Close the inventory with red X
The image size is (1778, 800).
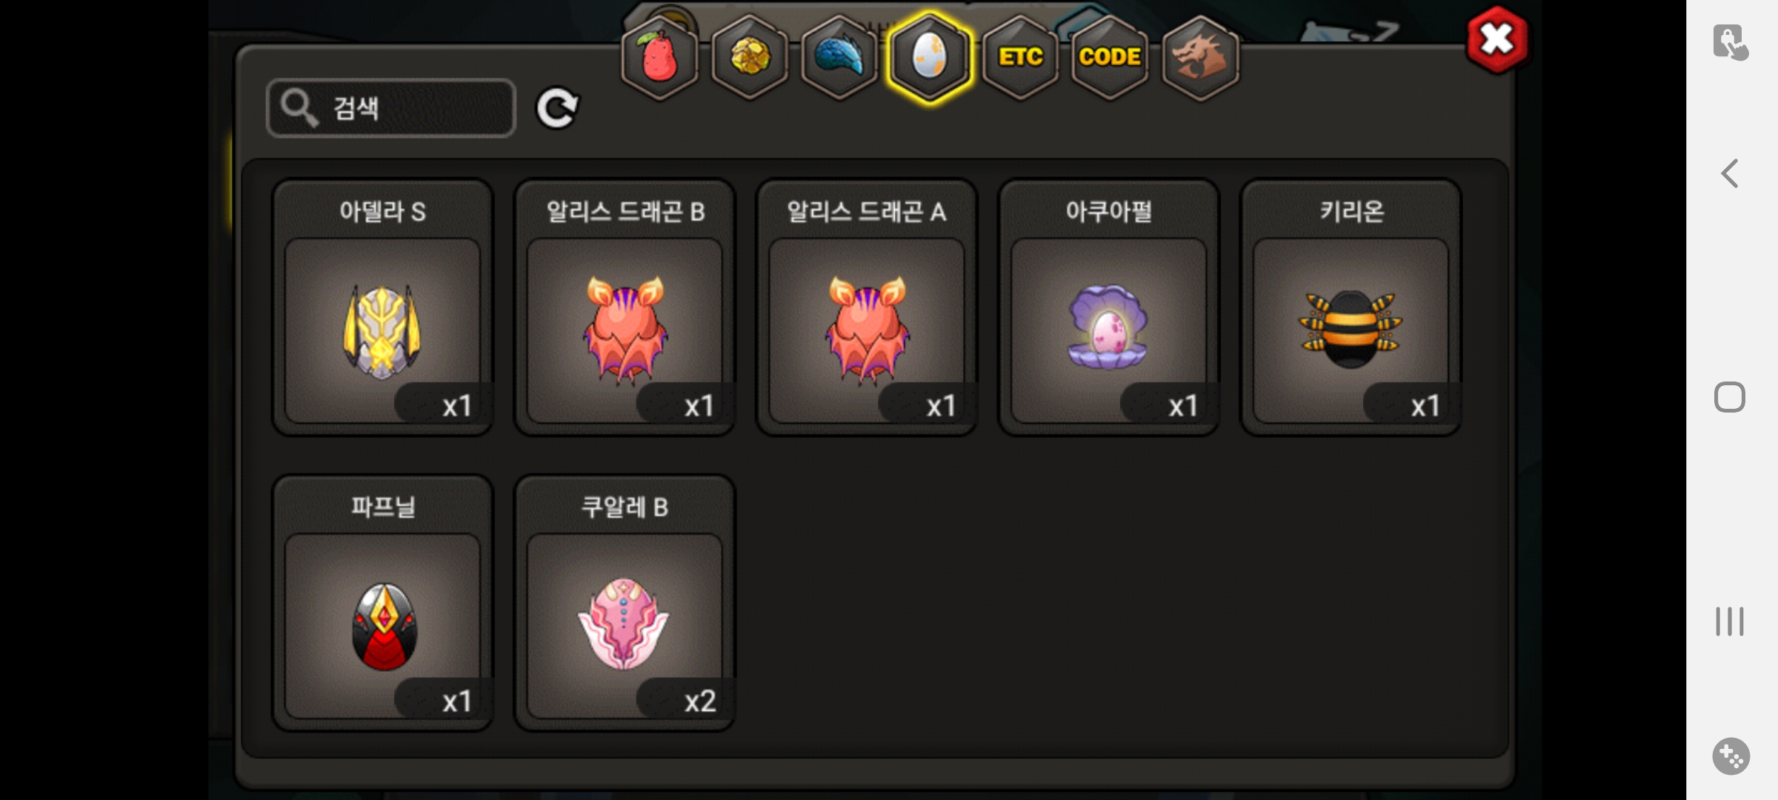(x=1497, y=39)
